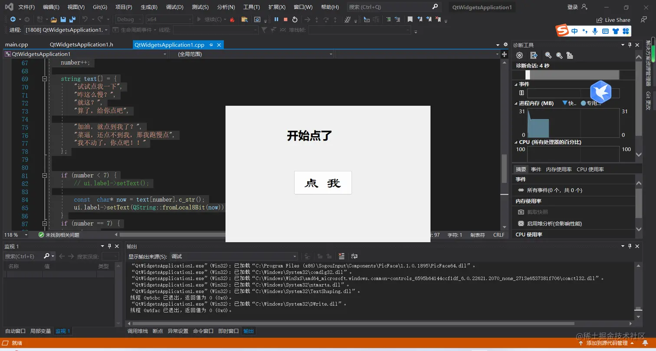Toggle pin on the Watch 1 panel
This screenshot has width=656, height=351.
[109, 246]
